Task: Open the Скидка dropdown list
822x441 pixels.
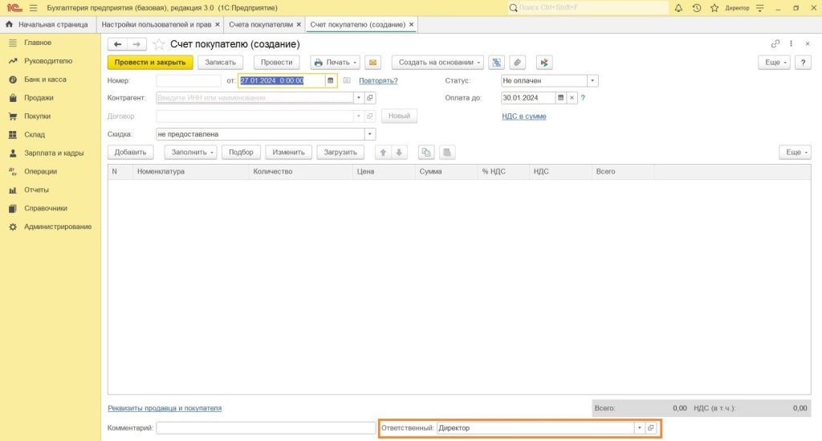Action: (370, 134)
